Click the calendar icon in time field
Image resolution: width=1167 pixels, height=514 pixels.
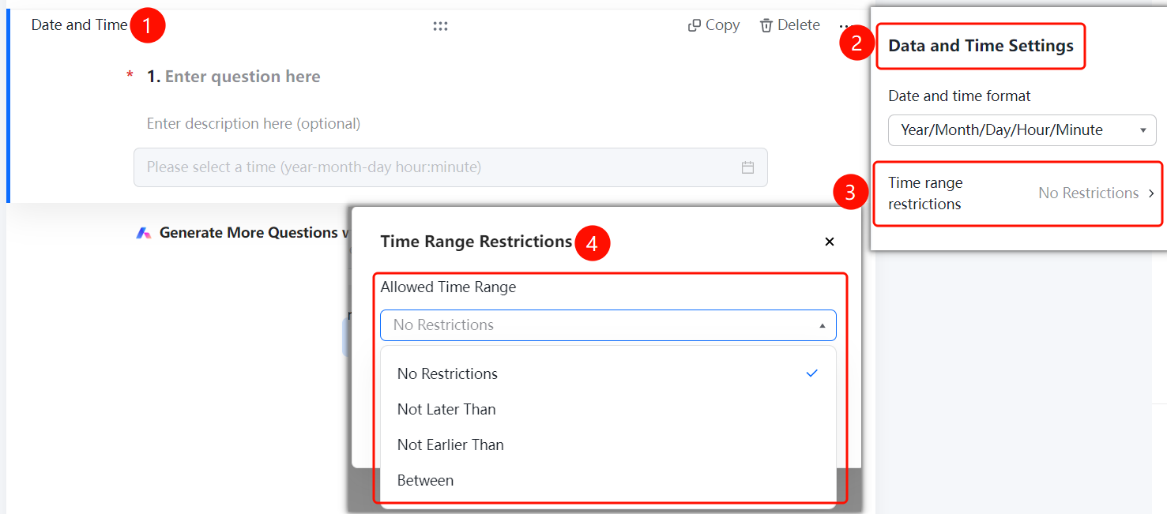pos(747,167)
